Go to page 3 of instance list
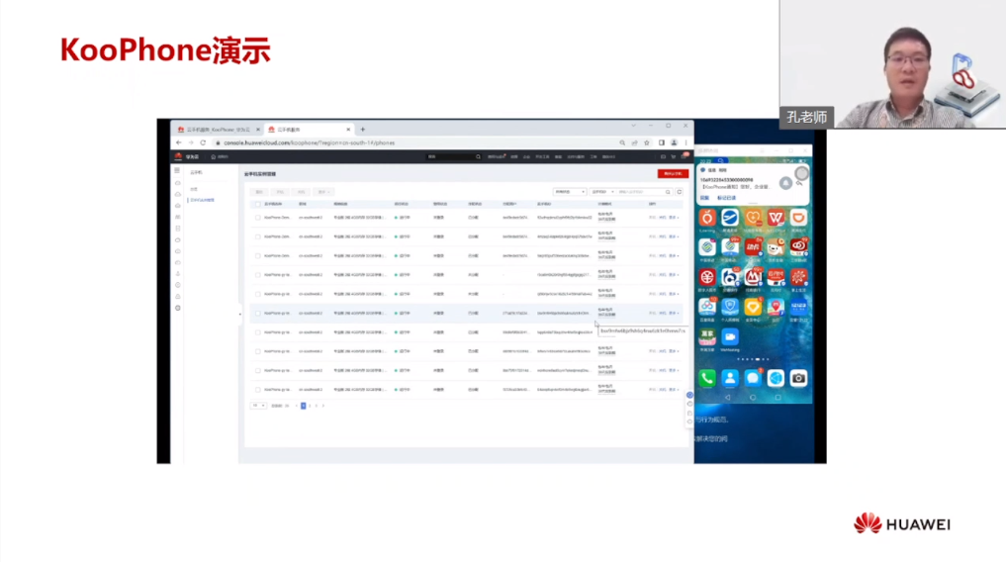This screenshot has width=1006, height=562. [317, 406]
